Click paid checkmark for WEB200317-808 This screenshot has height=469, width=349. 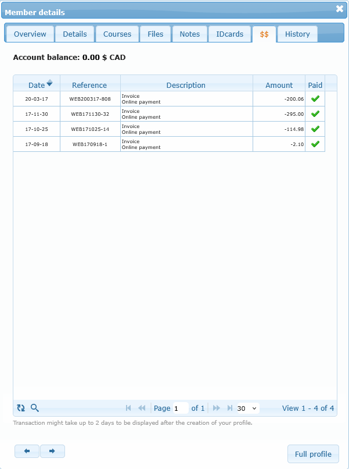tap(315, 99)
